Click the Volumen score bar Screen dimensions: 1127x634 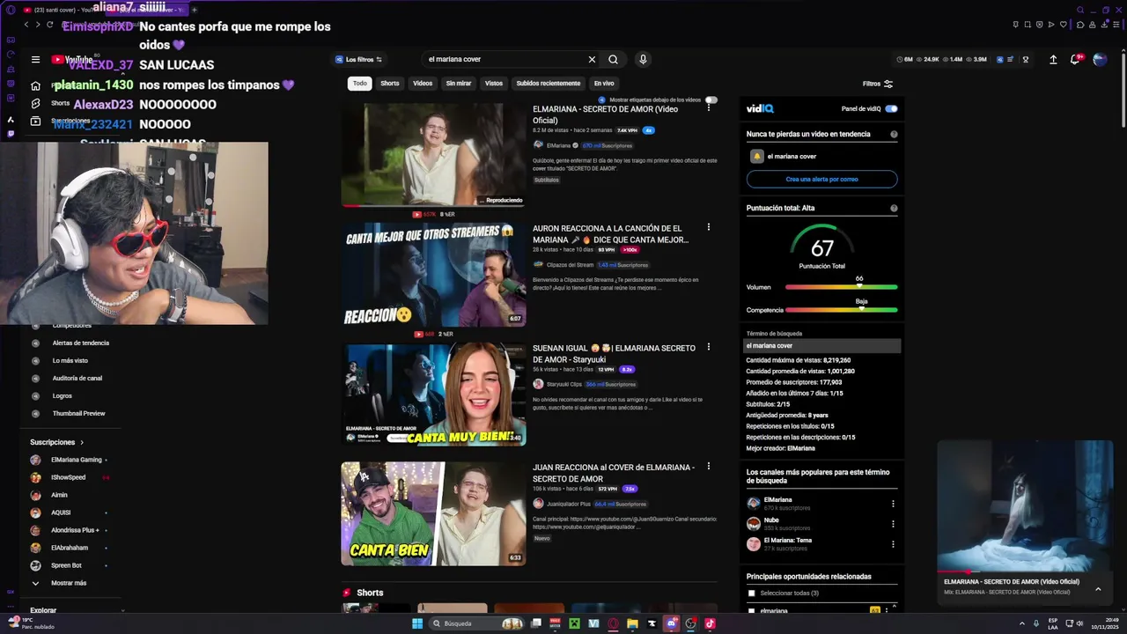click(841, 287)
